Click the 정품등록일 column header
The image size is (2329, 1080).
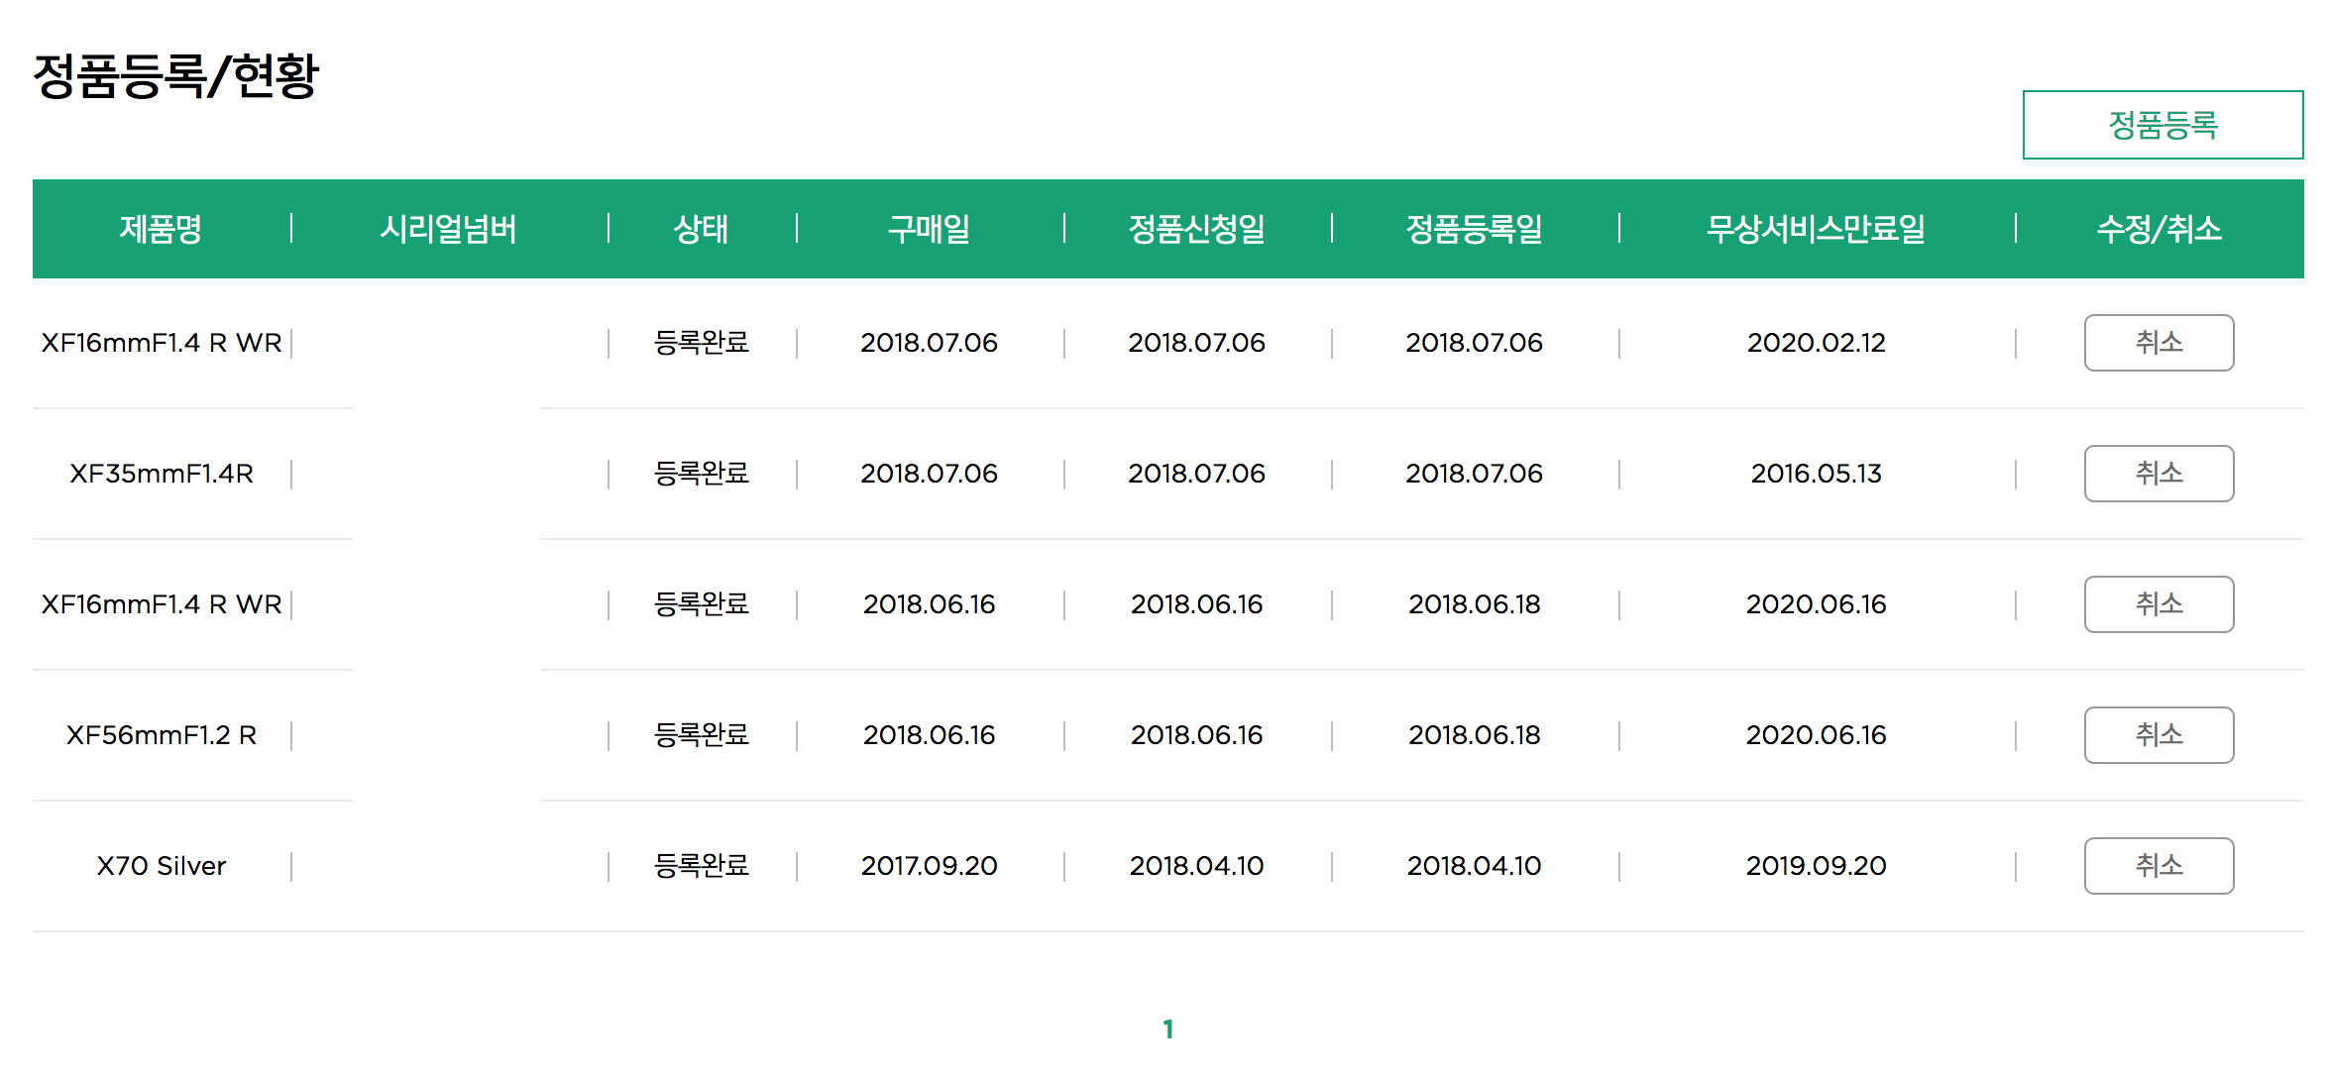1474,229
